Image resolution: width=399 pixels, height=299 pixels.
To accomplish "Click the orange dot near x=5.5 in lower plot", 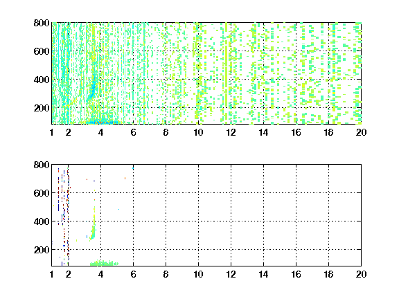I will point(125,179).
